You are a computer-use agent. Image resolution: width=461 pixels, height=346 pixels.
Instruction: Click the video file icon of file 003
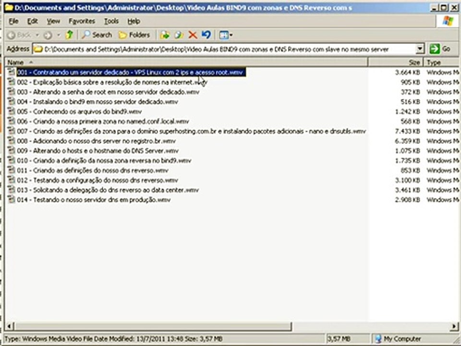(x=11, y=92)
